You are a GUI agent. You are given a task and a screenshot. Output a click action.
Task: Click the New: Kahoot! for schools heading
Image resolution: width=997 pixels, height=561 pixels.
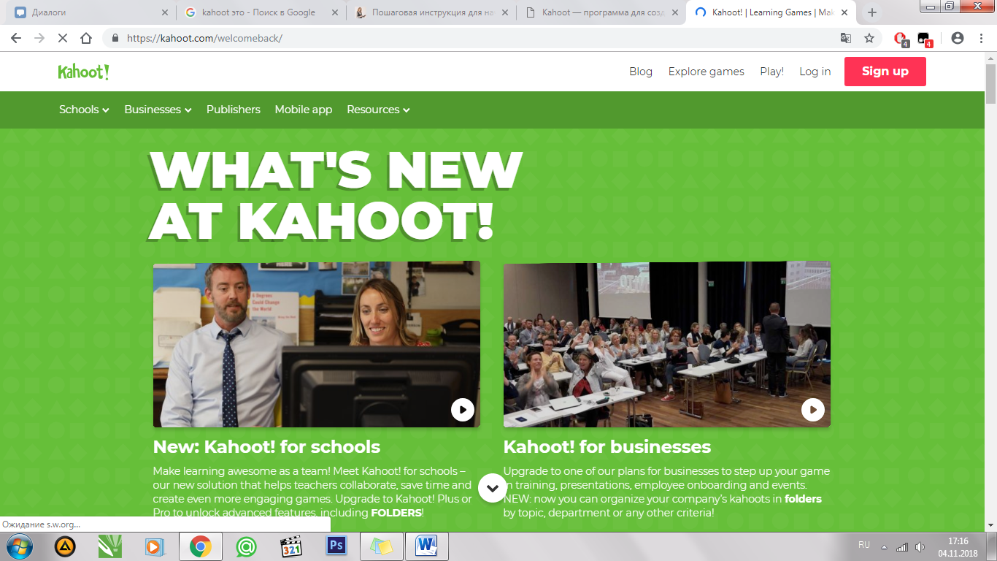pos(266,446)
